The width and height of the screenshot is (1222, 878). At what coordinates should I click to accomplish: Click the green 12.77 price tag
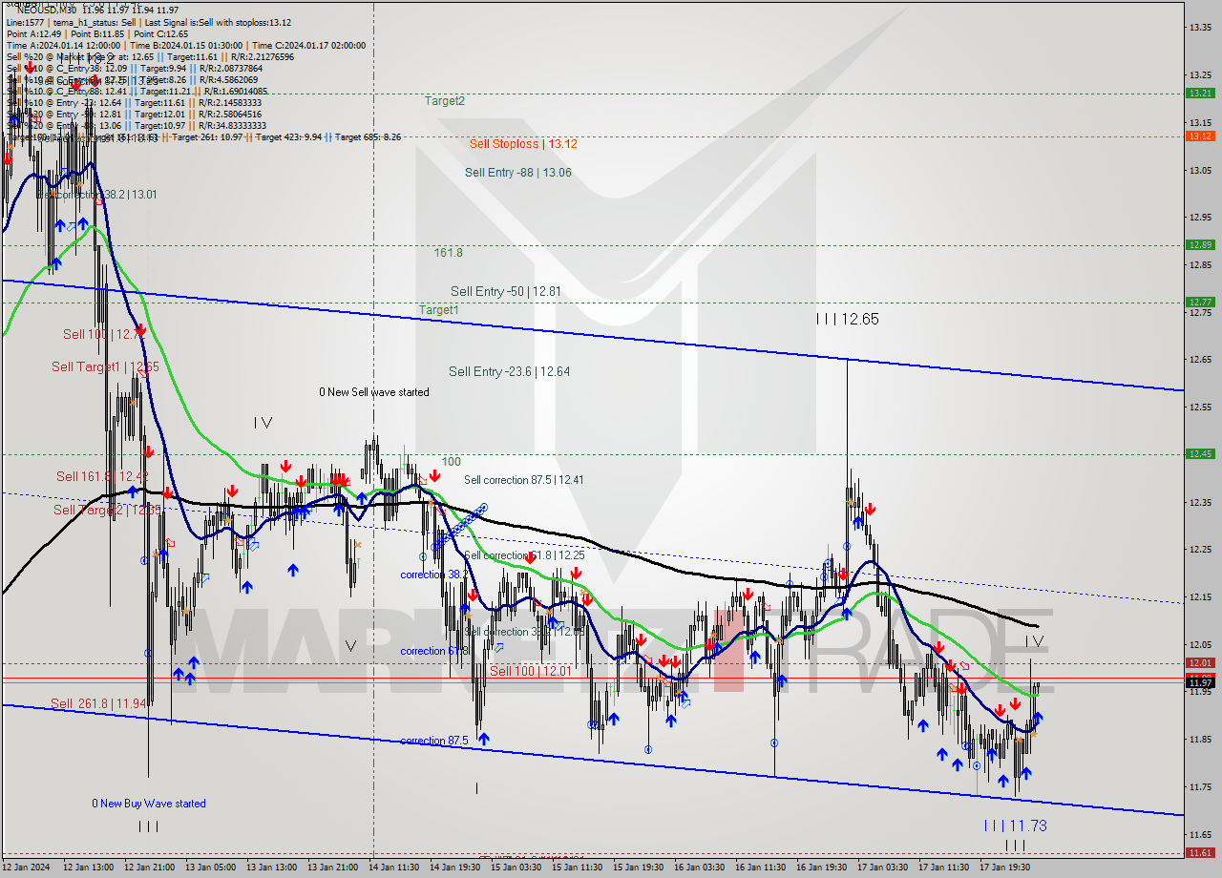[x=1199, y=302]
